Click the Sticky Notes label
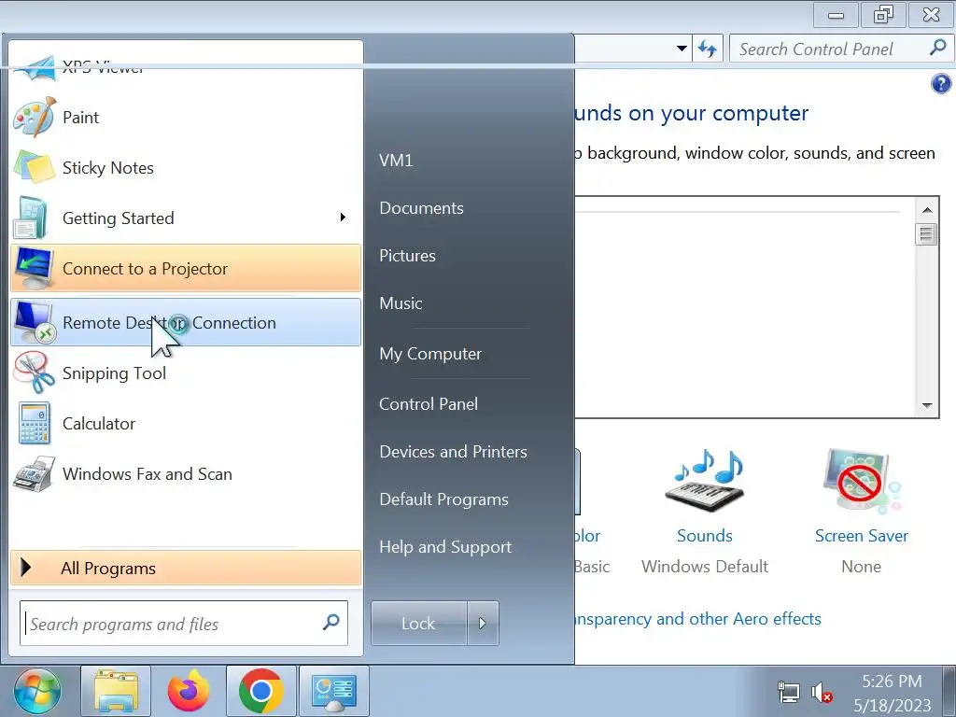This screenshot has width=956, height=717. click(x=108, y=168)
